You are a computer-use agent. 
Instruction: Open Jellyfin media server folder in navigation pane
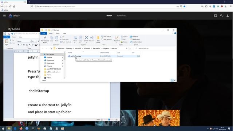click(x=53, y=72)
